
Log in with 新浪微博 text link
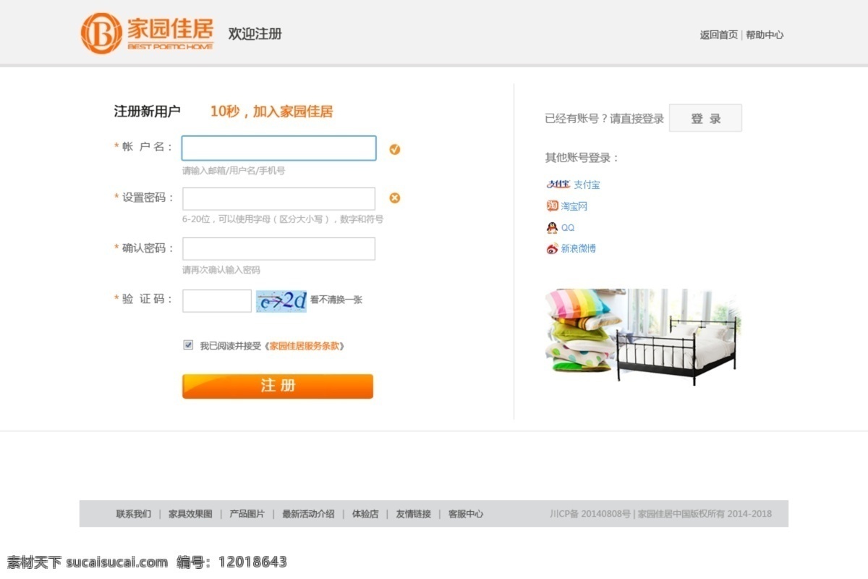[579, 248]
